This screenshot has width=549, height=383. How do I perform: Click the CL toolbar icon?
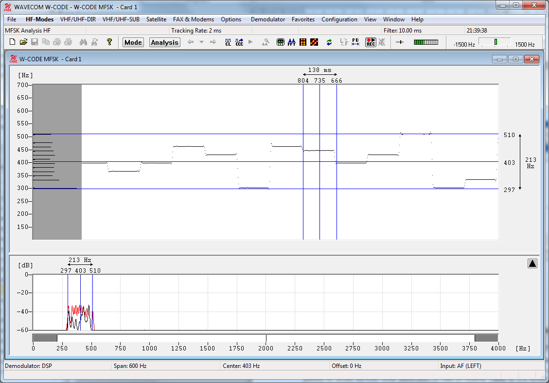tap(228, 42)
